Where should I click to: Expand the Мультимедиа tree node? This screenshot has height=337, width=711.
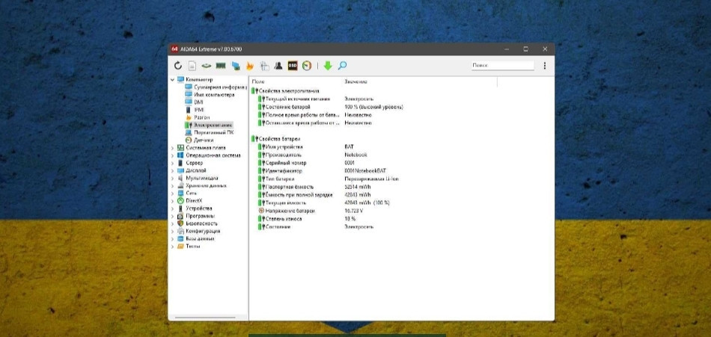click(172, 178)
